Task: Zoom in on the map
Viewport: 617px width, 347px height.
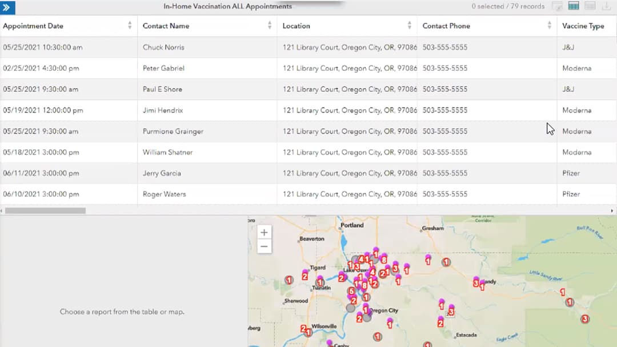Action: [263, 232]
